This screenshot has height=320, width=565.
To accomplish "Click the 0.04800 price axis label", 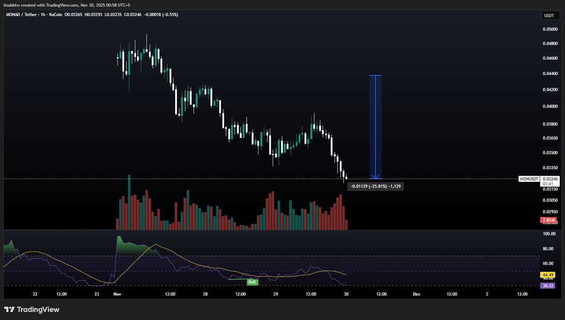I will pos(550,43).
